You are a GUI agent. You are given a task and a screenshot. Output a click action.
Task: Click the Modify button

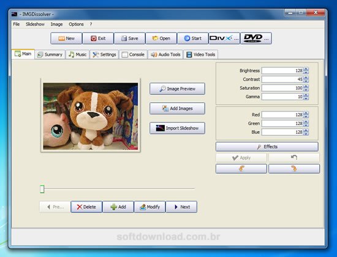point(150,207)
